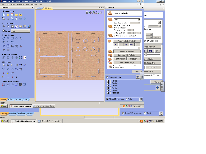Open the File menu
This screenshot has width=206, height=154.
3,4
